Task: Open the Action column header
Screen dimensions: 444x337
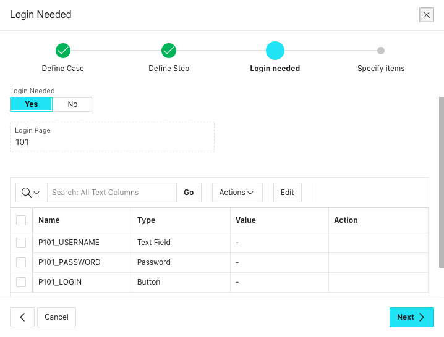Action: click(378, 220)
